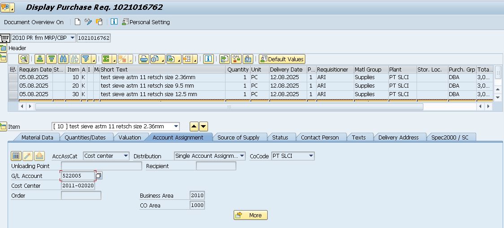The width and height of the screenshot is (504, 228).
Task: Click the icon left of Default Values
Action: click(x=248, y=59)
